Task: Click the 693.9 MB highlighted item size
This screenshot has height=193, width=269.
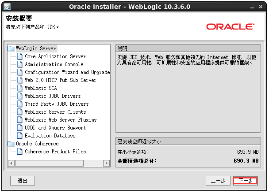Action: (x=248, y=152)
